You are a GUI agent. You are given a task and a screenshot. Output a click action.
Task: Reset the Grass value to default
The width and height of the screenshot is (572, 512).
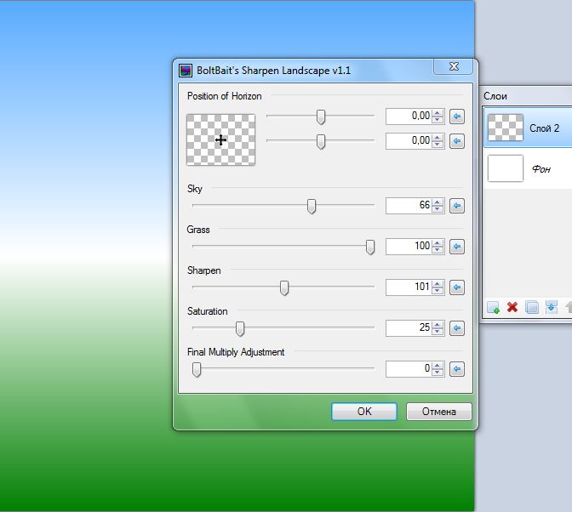point(457,247)
